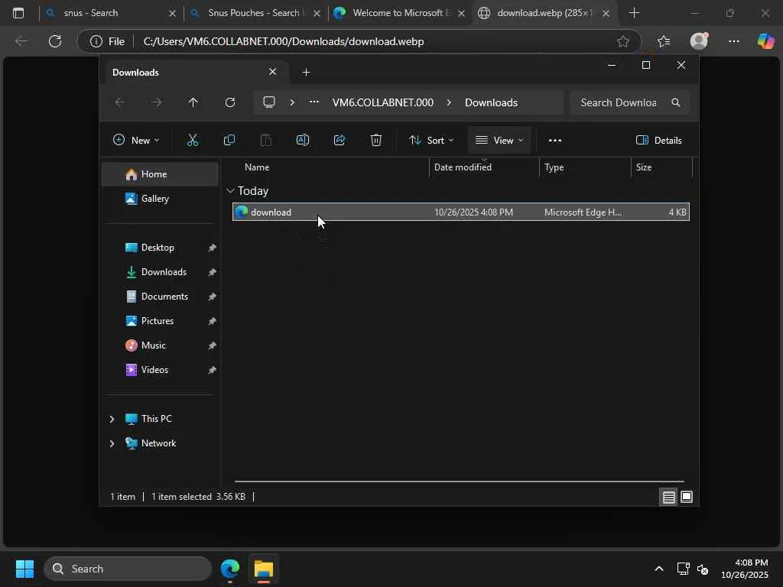Click the Copy icon in toolbar
Screen dimensions: 783x587
pyautogui.click(x=229, y=140)
